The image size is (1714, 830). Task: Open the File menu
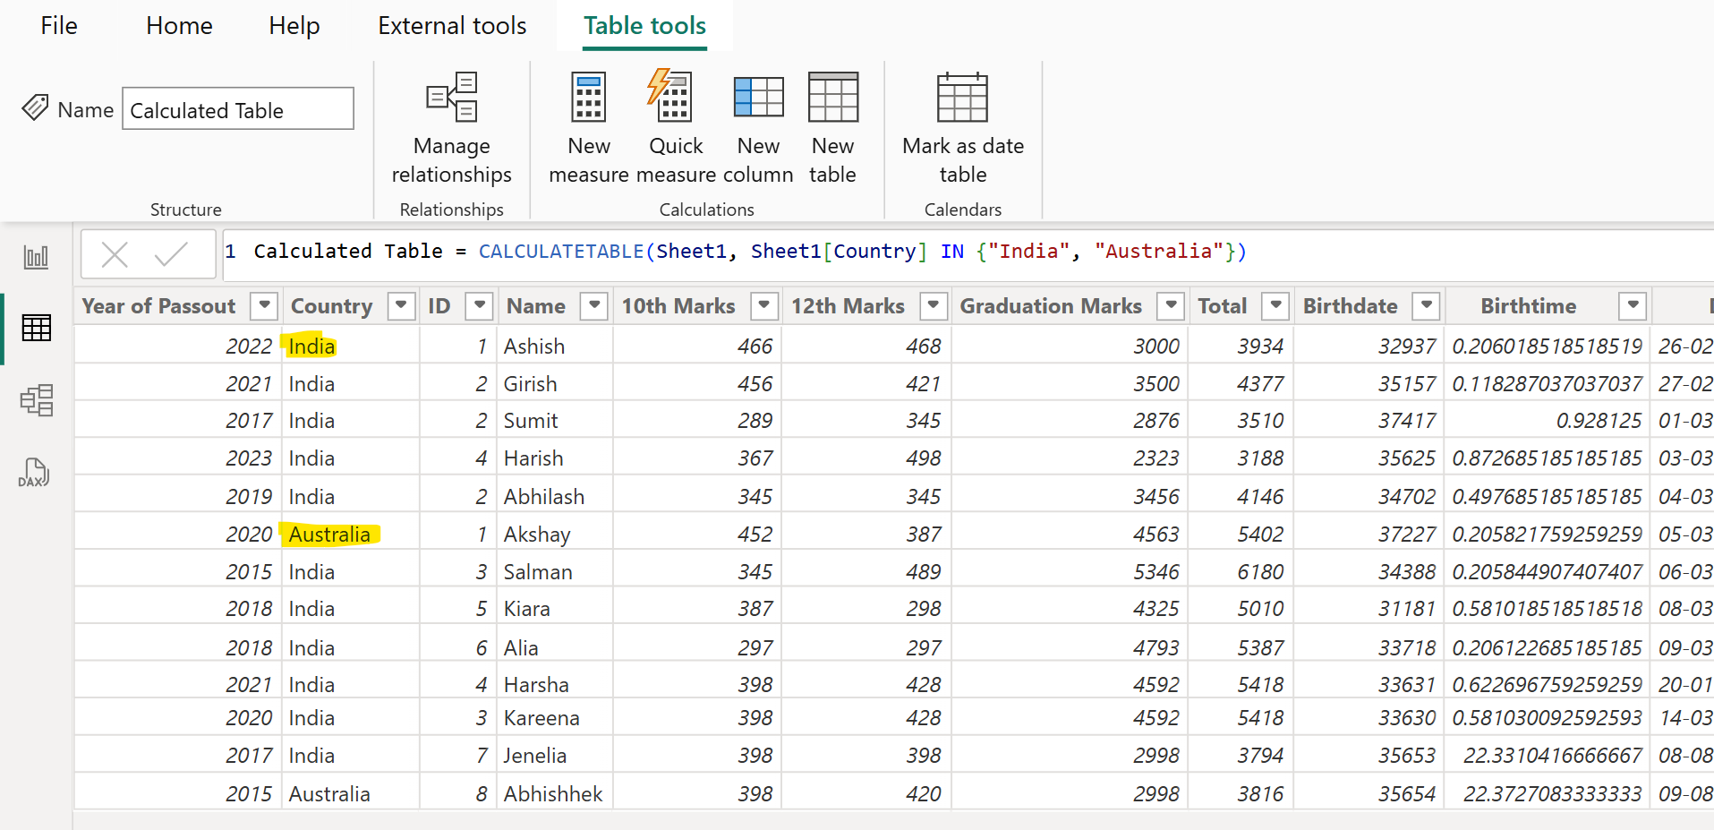click(x=57, y=25)
